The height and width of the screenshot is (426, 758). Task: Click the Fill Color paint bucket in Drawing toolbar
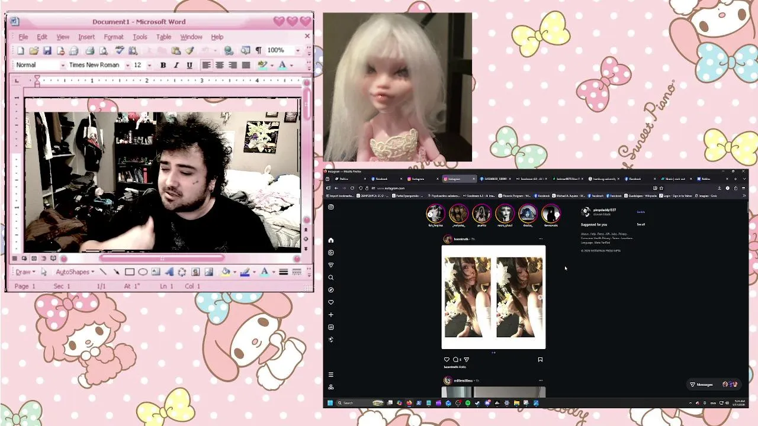pos(226,272)
